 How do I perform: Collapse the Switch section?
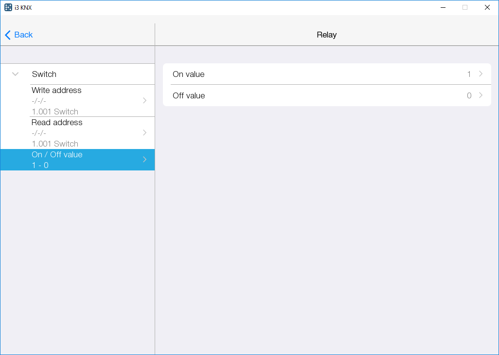tap(15, 74)
